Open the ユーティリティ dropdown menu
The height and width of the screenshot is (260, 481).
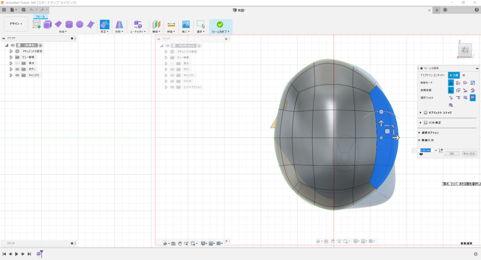[138, 31]
